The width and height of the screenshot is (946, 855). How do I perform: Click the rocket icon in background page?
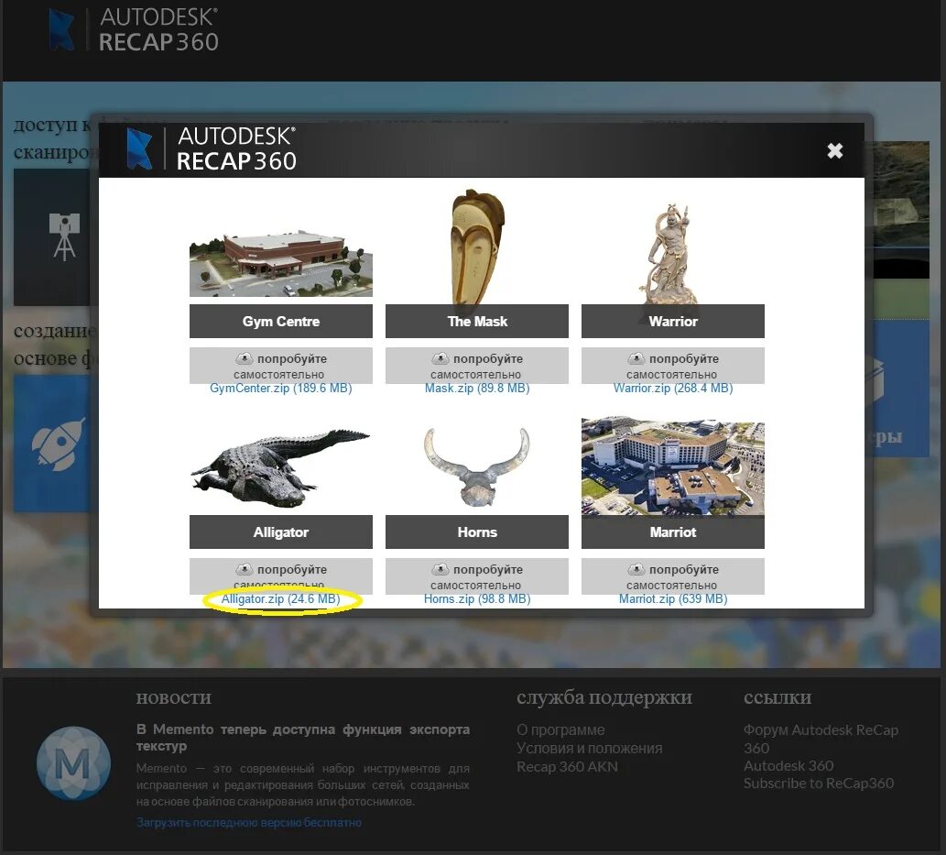[x=58, y=444]
